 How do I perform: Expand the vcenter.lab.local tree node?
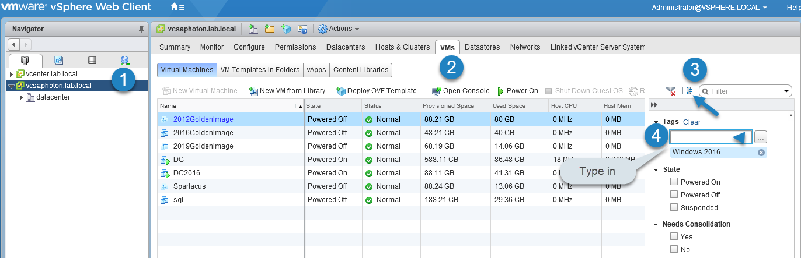point(12,74)
